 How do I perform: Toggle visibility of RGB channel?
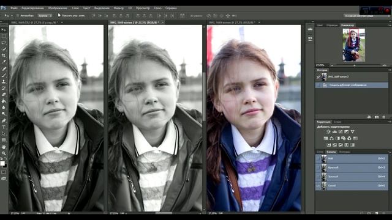(x=318, y=158)
